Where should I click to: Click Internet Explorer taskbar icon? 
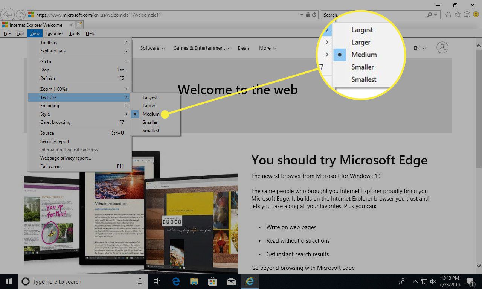[x=249, y=281]
